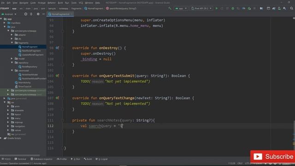Select NewNoteFragment in the project tree
The width and height of the screenshot is (295, 166).
click(x=31, y=51)
